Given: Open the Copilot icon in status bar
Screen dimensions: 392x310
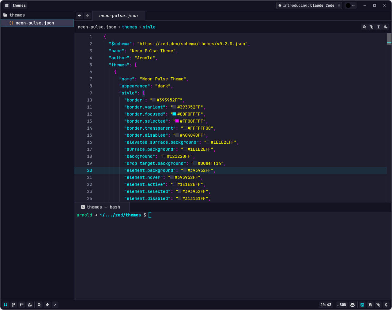Looking at the screenshot, I should [352, 305].
